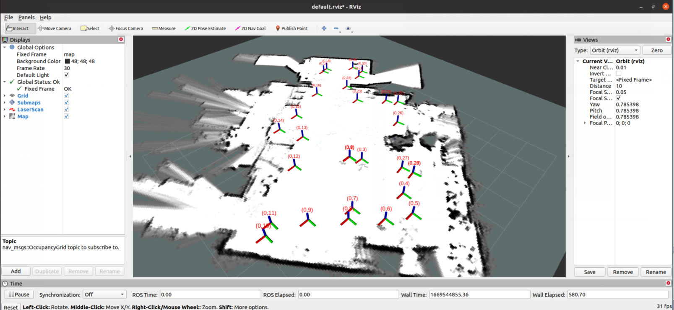Expand the Map display tree item

tap(5, 116)
